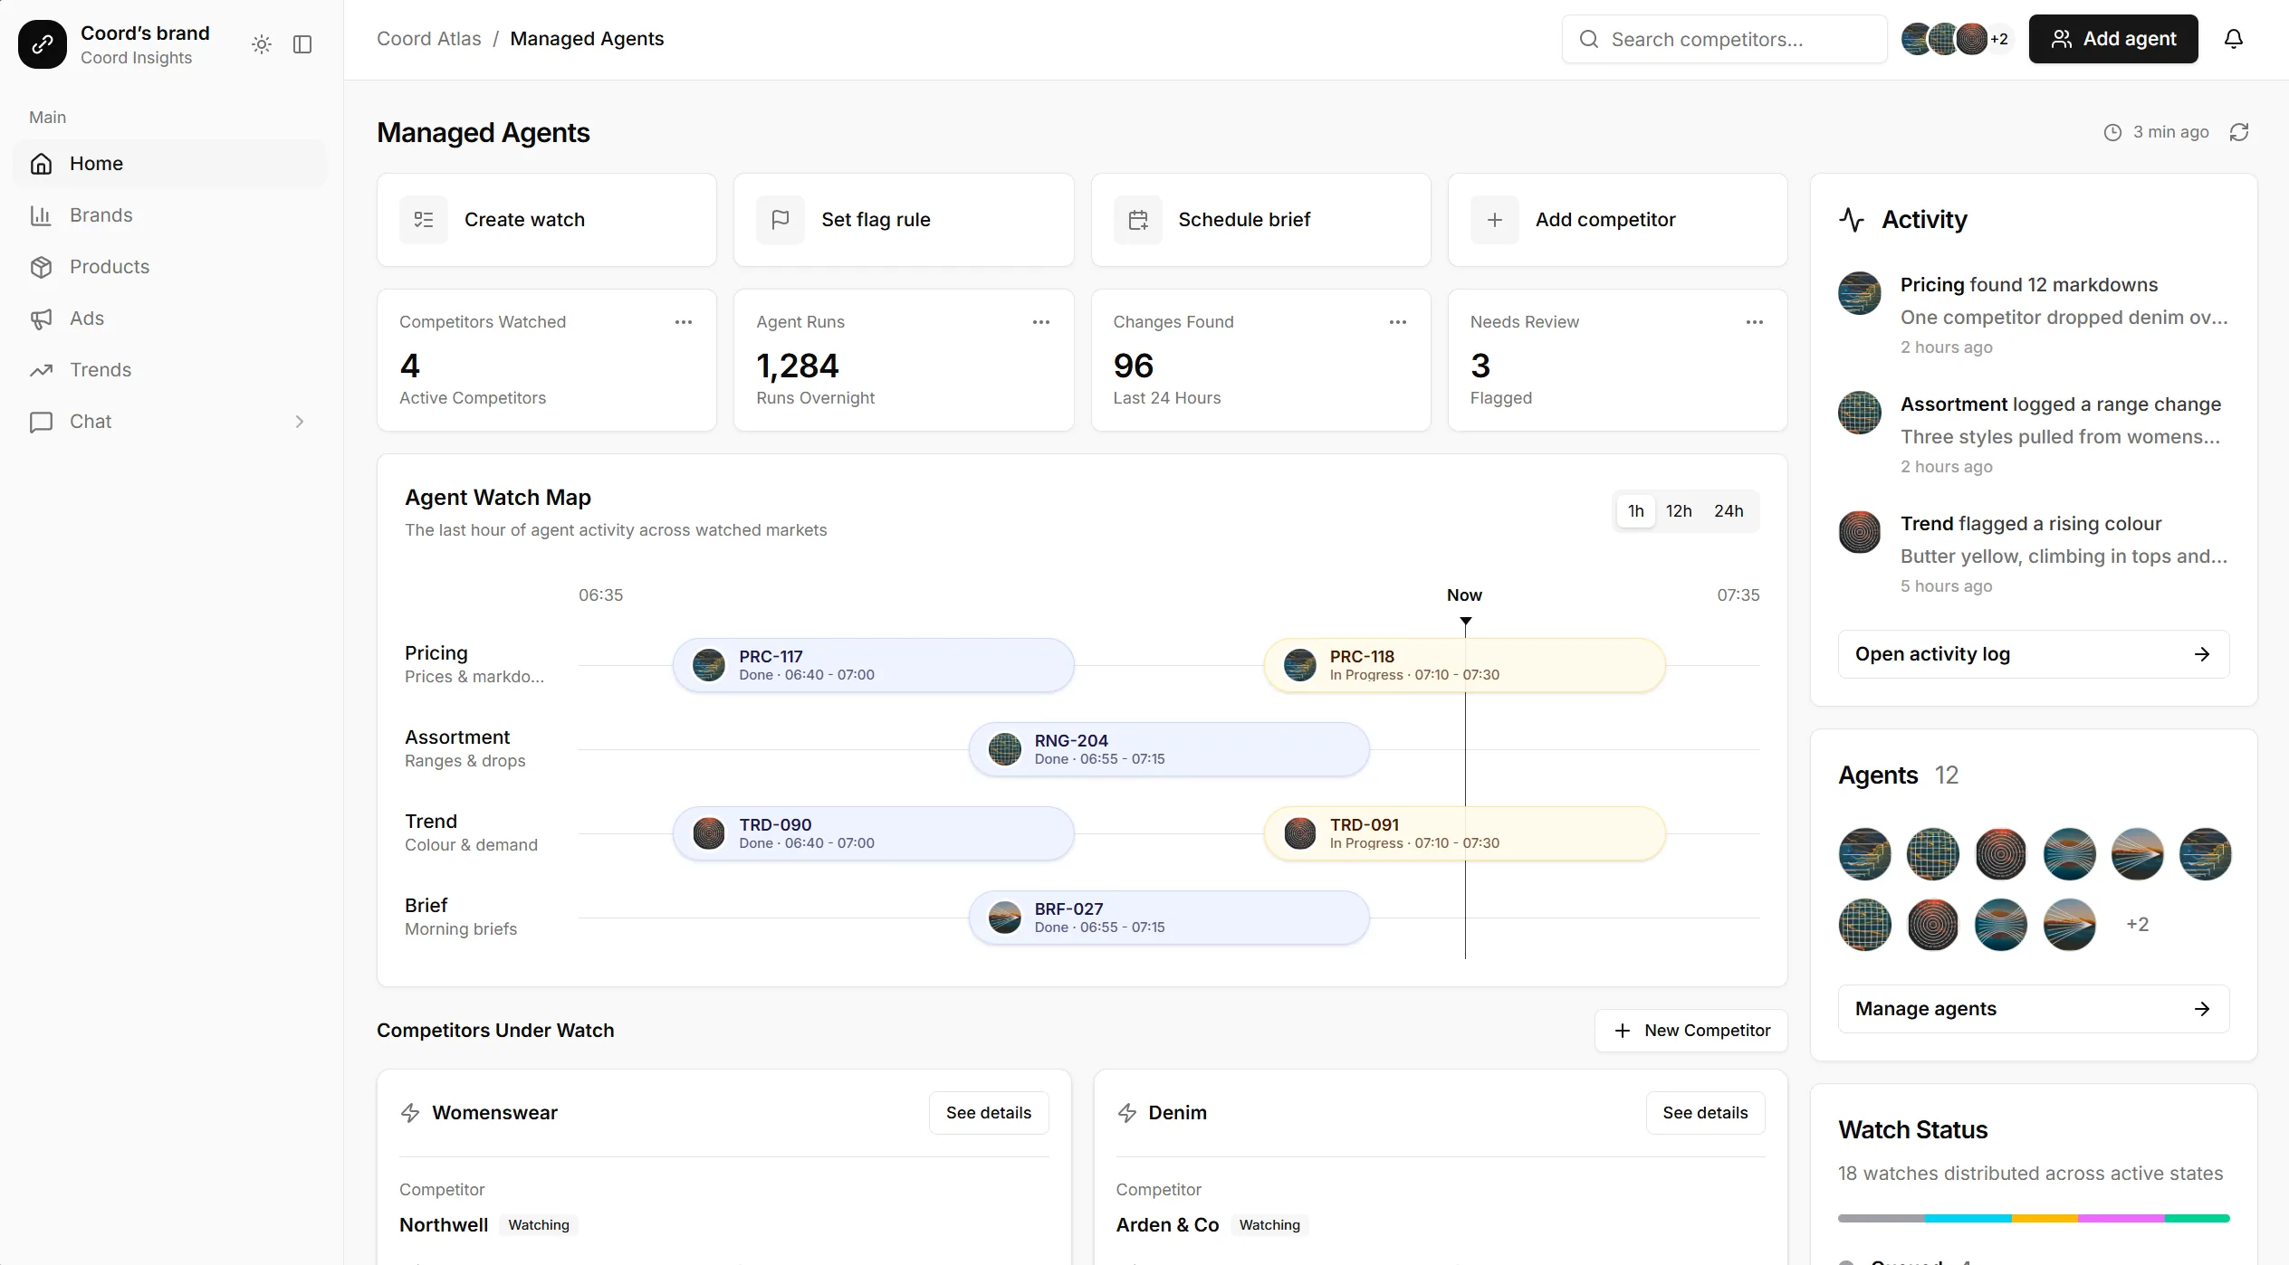This screenshot has width=2289, height=1265.
Task: Click the Assortment agent avatar in Activity
Action: [1860, 413]
